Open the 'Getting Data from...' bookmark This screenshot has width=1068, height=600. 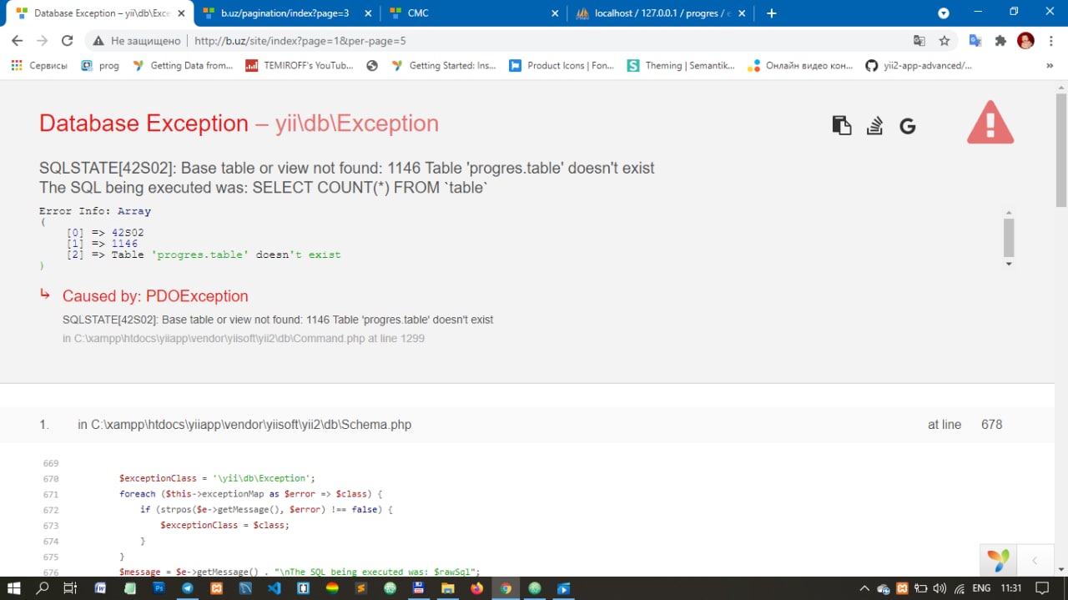tap(183, 65)
